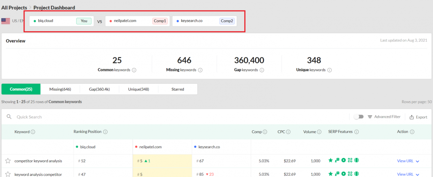Open biq.cloud 'You' domain selector
This screenshot has height=177, width=433.
point(61,21)
